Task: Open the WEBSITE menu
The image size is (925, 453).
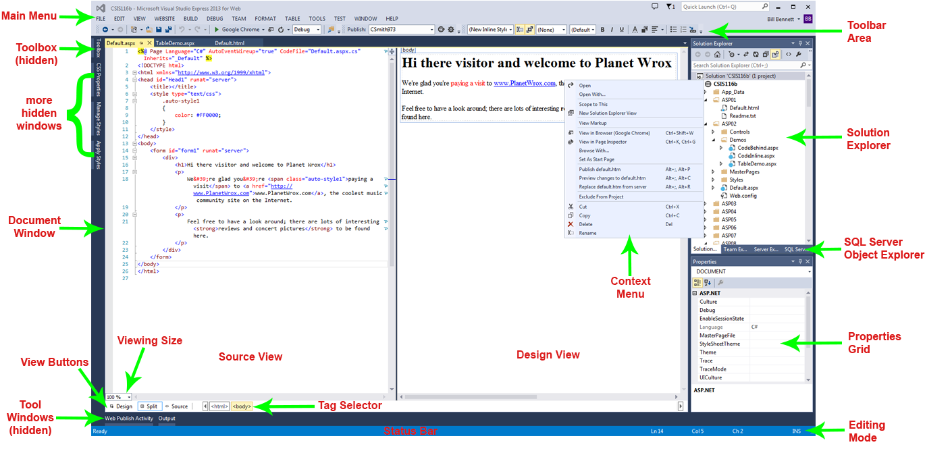Action: (x=164, y=19)
